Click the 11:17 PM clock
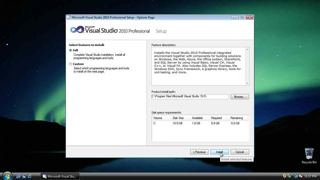 click(310, 176)
